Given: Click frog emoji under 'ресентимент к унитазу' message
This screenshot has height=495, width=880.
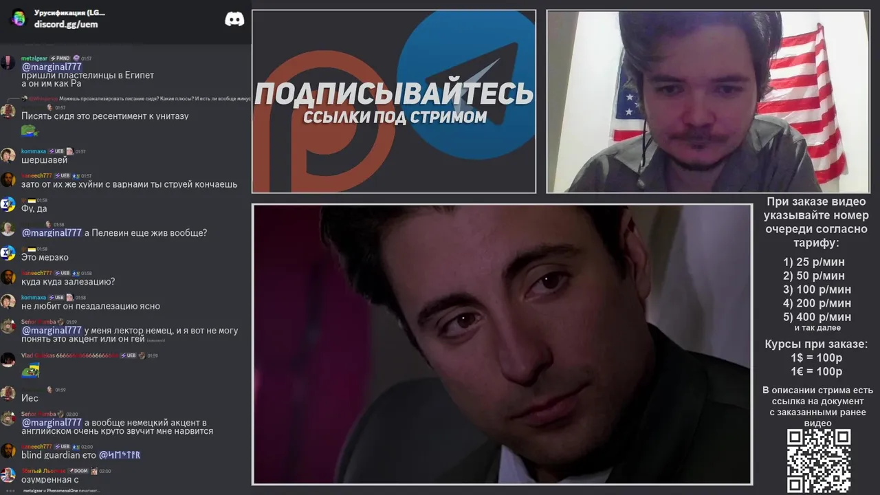Looking at the screenshot, I should click(30, 130).
